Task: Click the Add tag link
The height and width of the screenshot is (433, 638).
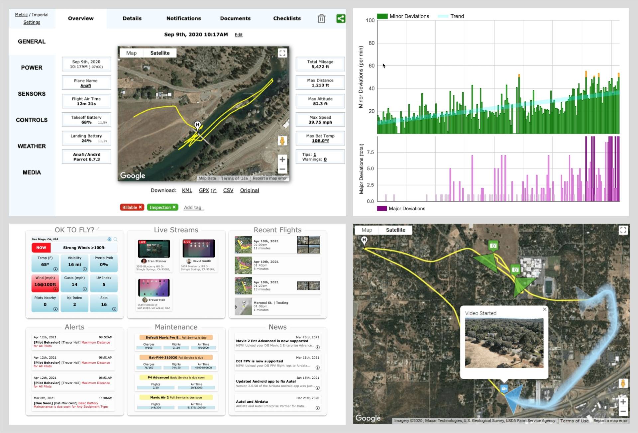Action: (x=193, y=208)
